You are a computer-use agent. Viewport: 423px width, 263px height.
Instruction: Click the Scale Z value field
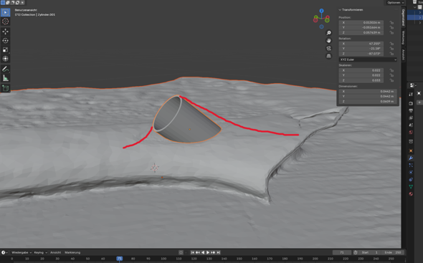pos(361,80)
